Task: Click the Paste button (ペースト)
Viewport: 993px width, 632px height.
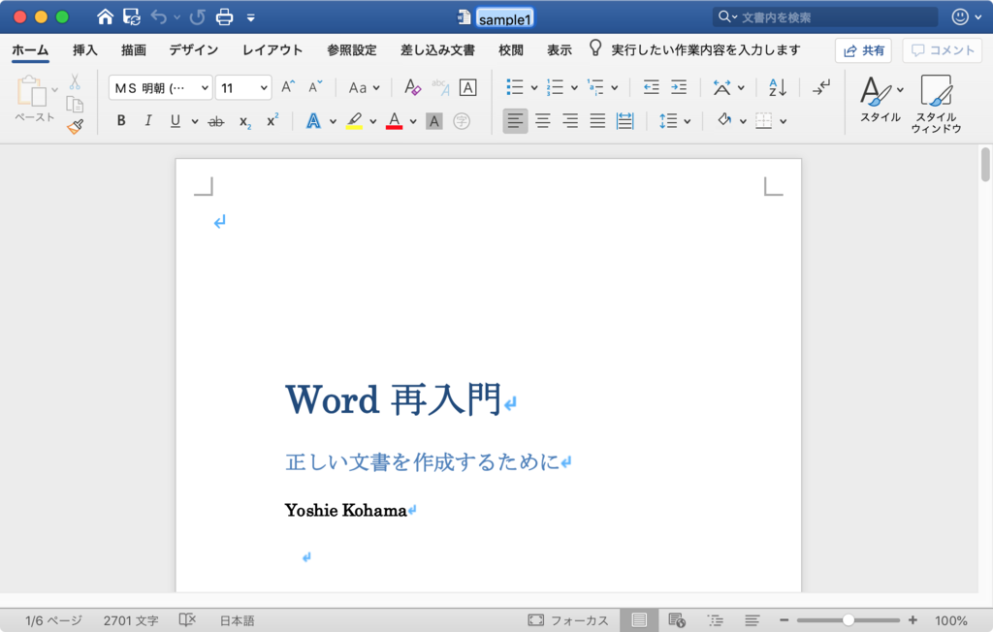Action: tap(33, 98)
